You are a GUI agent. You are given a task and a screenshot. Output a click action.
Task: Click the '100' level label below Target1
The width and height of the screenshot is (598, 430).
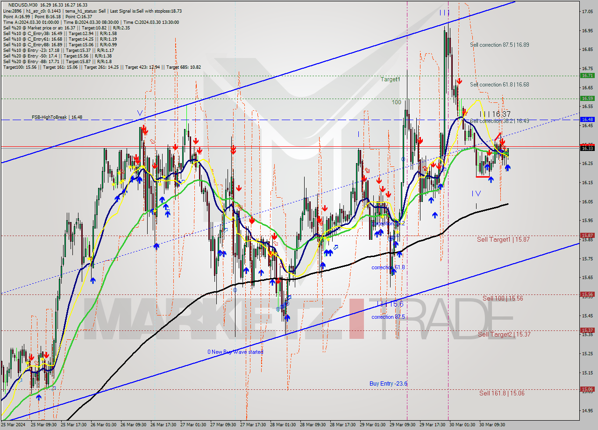point(397,102)
